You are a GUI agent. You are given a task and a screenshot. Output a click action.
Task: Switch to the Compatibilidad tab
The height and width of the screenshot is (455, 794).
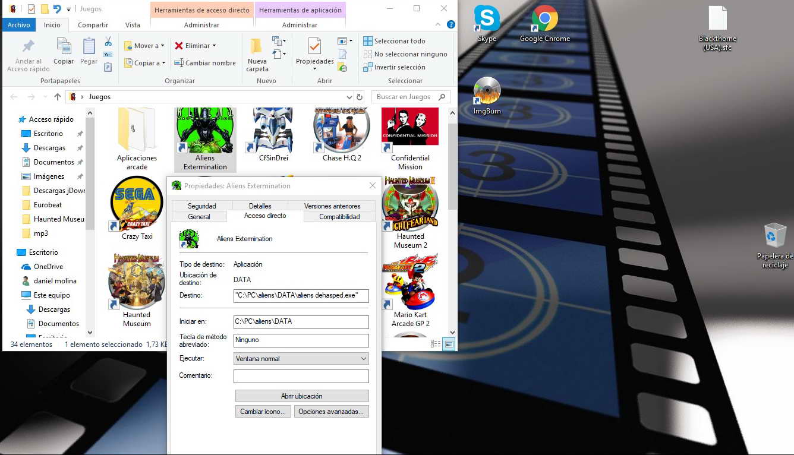click(x=339, y=217)
